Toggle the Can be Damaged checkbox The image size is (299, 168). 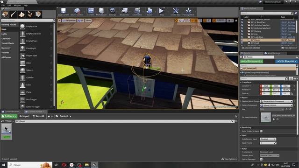[x=261, y=159]
